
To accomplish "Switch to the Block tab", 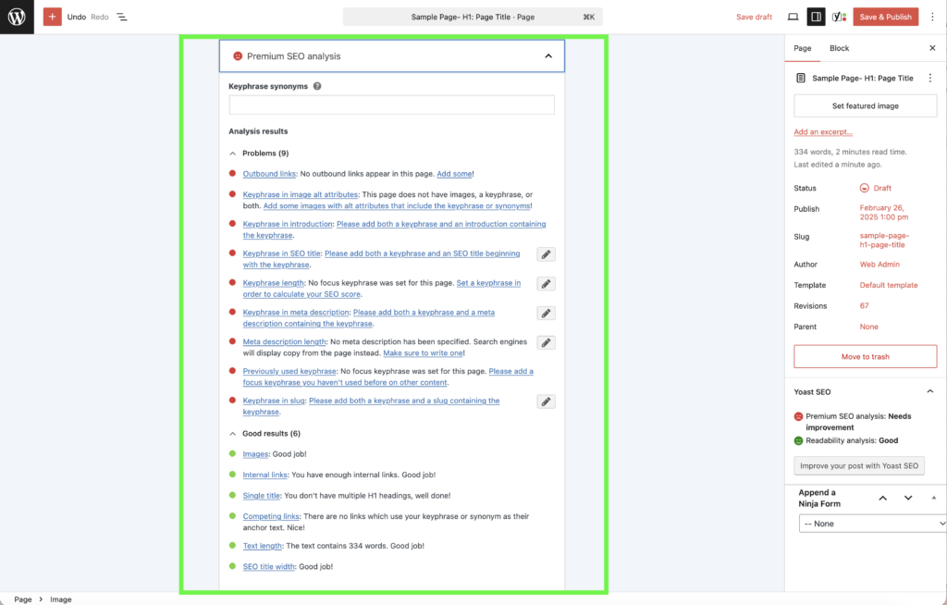I will tap(838, 47).
